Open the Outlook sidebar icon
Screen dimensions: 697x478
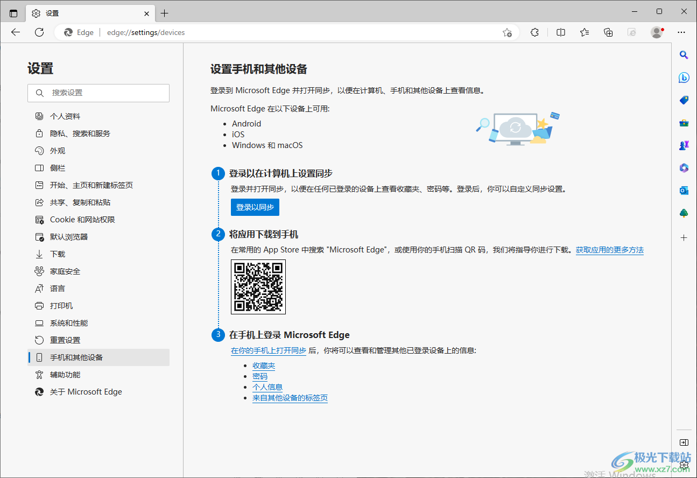684,191
